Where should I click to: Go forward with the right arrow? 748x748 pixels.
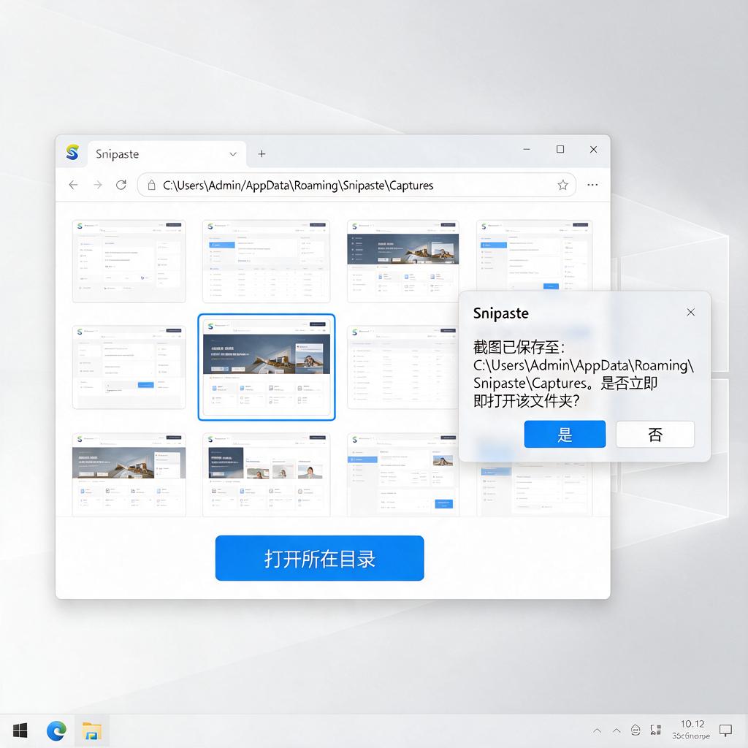[98, 185]
